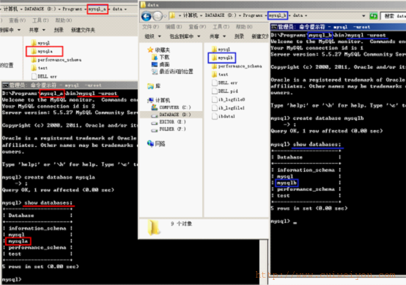Open performance_schema folder in left explorer
Image resolution: width=406 pixels, height=285 pixels.
[56, 60]
